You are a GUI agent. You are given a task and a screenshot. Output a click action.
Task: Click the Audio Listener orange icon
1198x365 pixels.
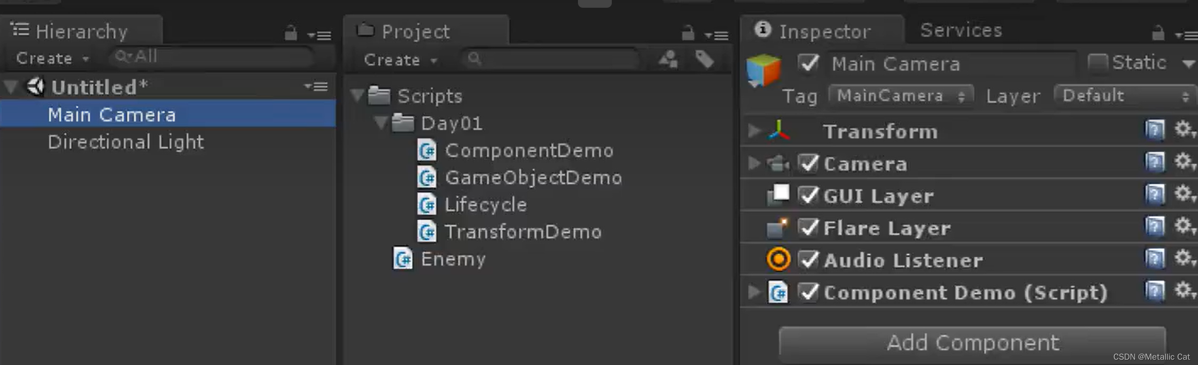click(x=779, y=259)
